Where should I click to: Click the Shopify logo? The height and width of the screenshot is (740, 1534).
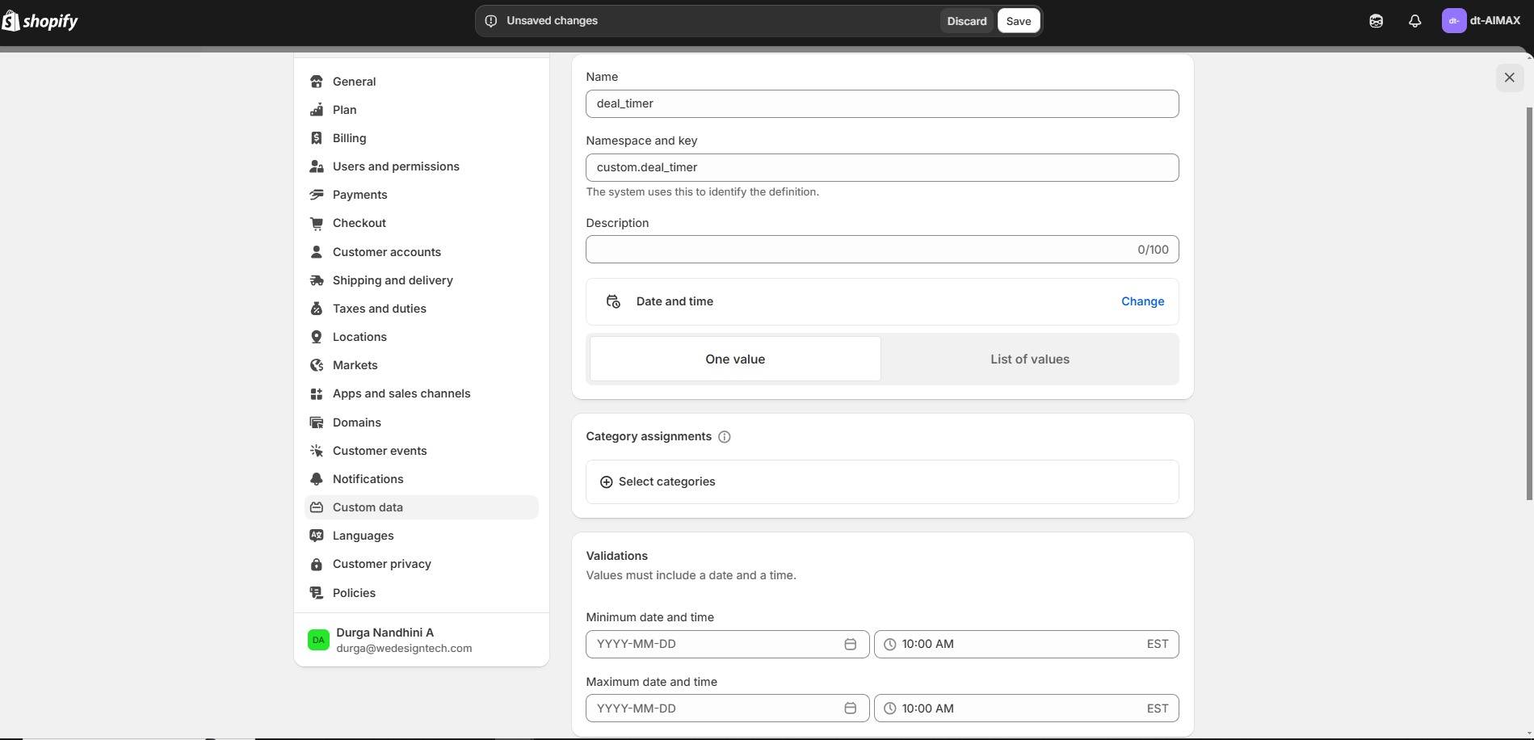coord(40,21)
